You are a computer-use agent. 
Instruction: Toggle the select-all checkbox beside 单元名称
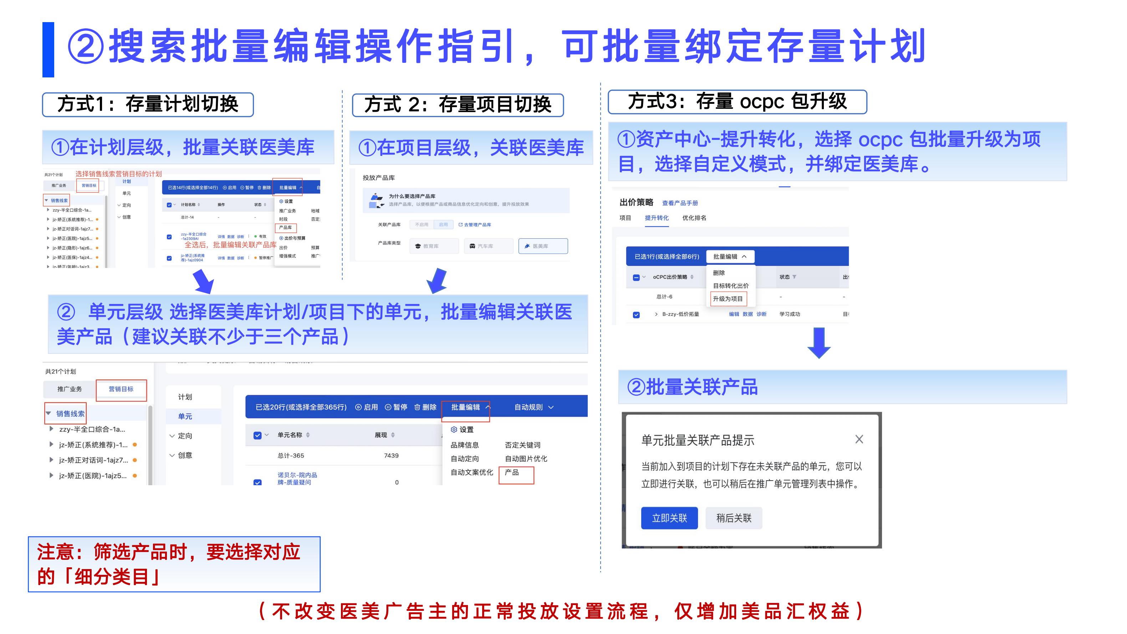pos(258,435)
